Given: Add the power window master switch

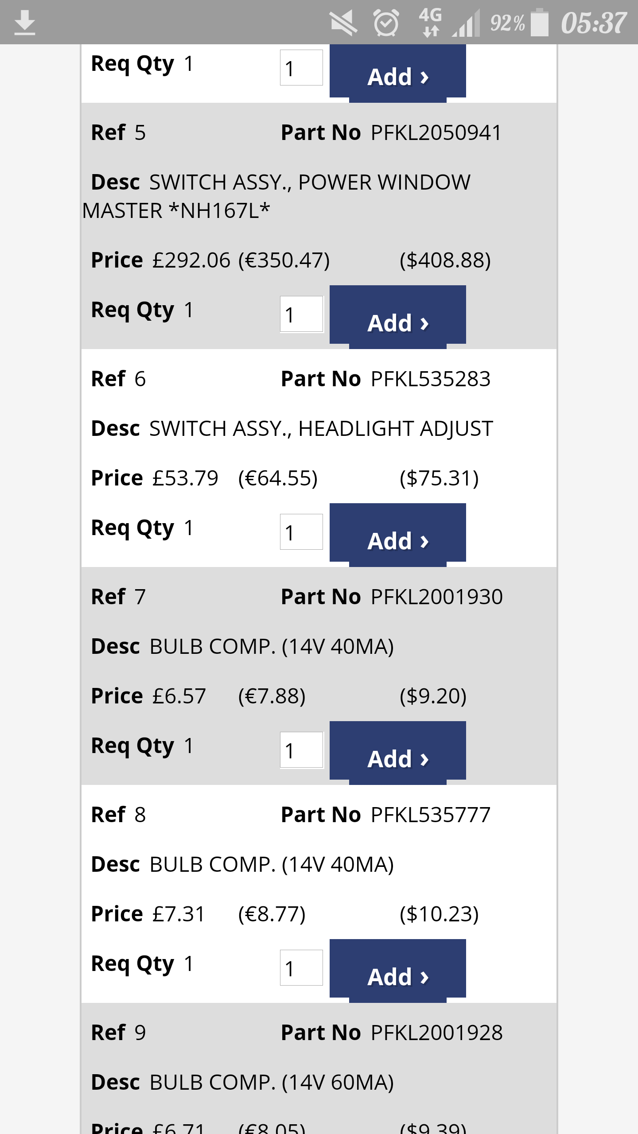Looking at the screenshot, I should [397, 316].
